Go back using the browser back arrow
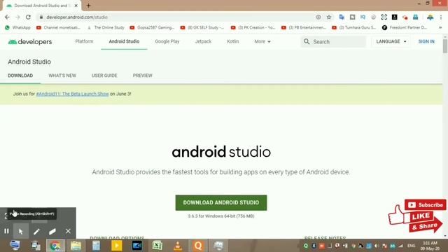The width and height of the screenshot is (448, 252). 7,17
